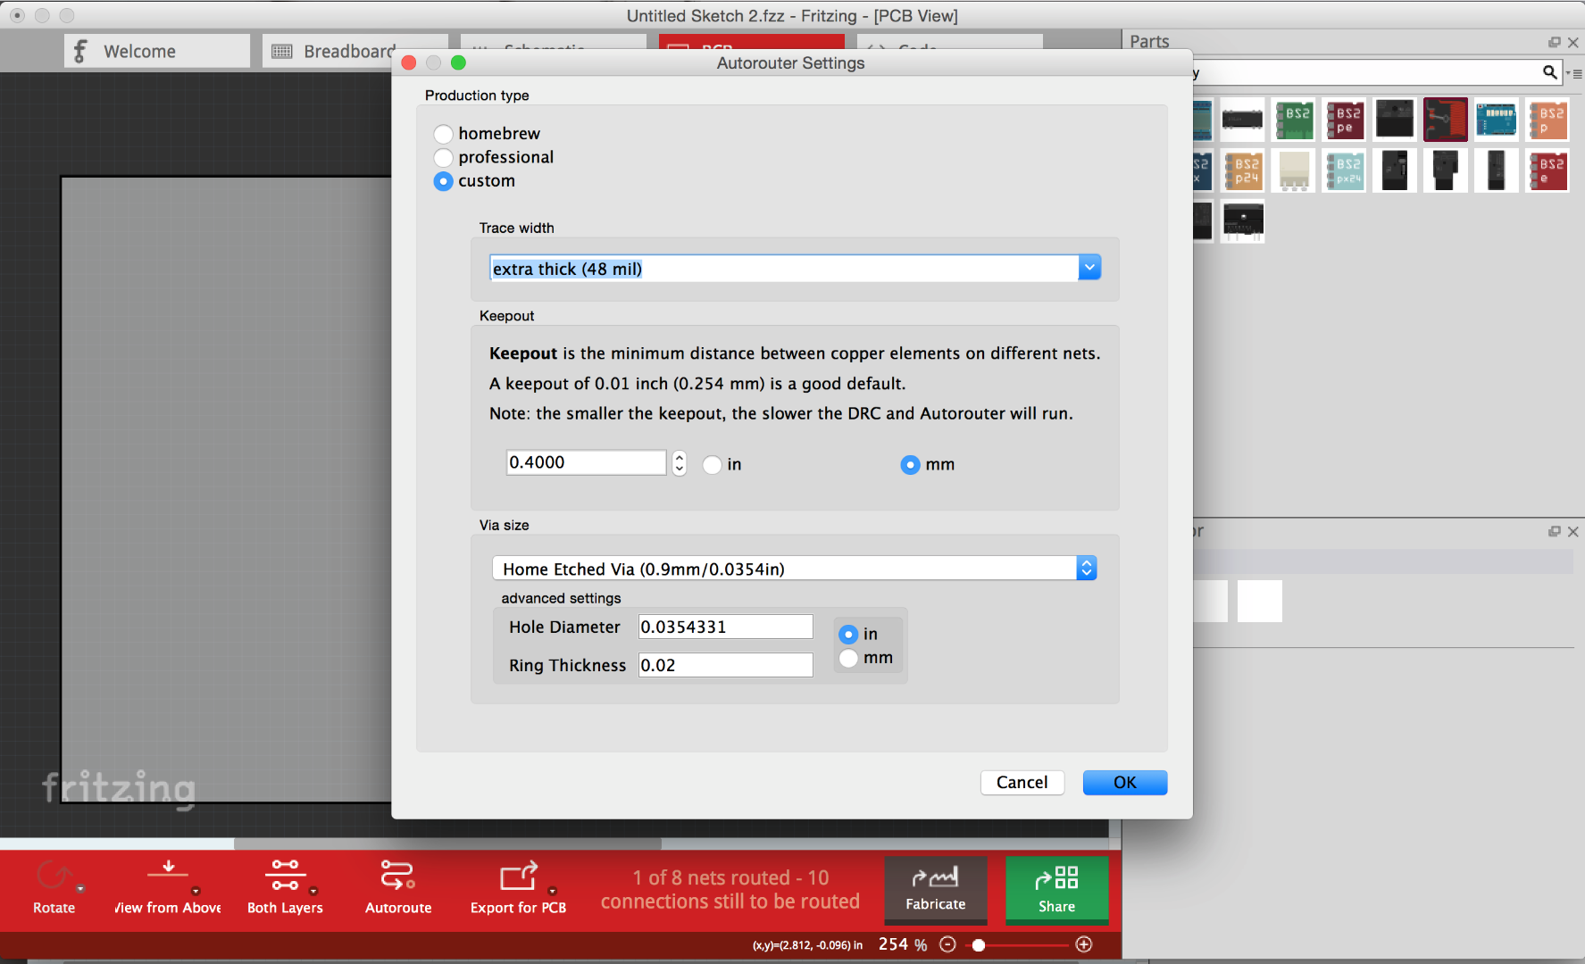Choose inches for via advanced settings

(x=848, y=635)
